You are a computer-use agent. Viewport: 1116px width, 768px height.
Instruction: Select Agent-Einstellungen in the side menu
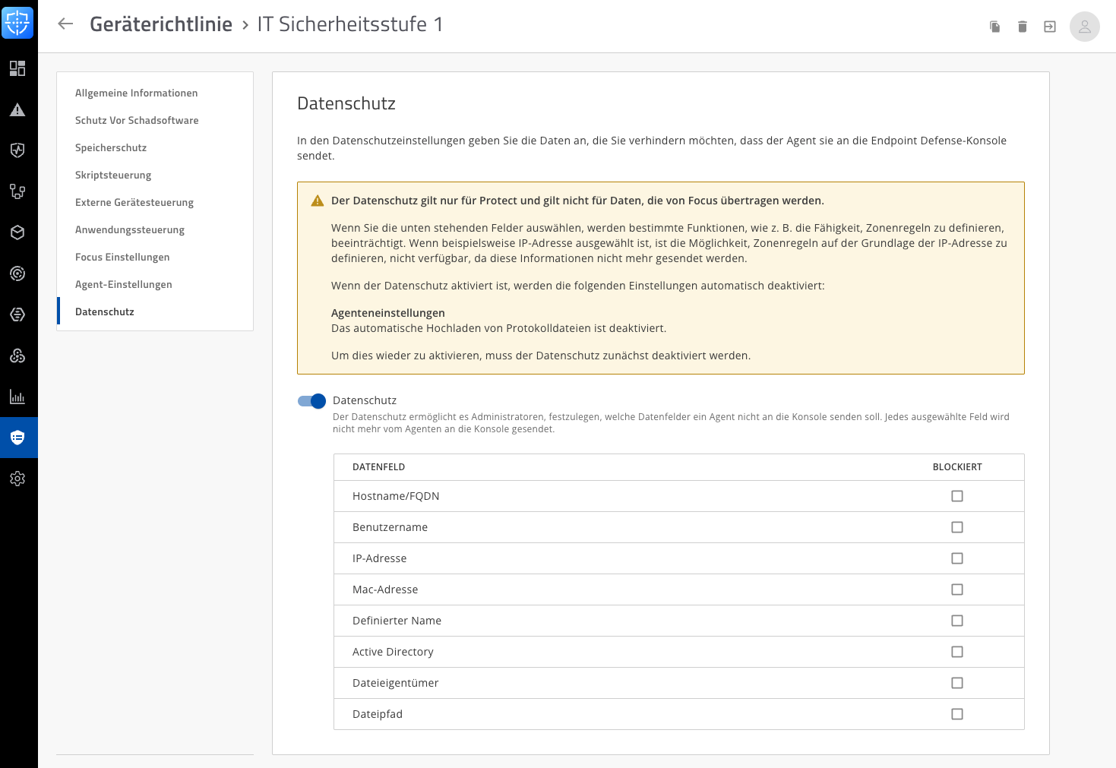(x=123, y=284)
